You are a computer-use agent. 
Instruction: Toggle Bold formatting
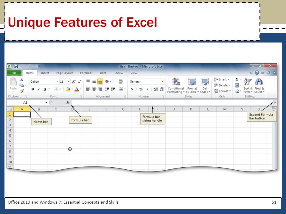[33, 89]
